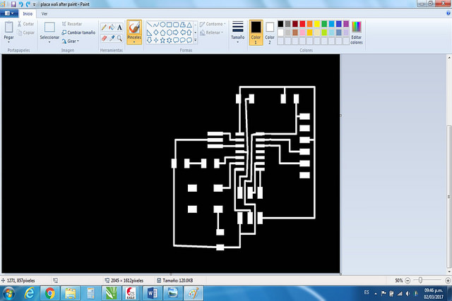Select the Fill with color bucket tool

tap(112, 27)
